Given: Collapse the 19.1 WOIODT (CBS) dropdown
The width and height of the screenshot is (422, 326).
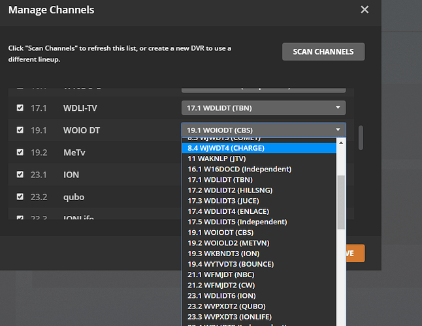Looking at the screenshot, I should [263, 130].
